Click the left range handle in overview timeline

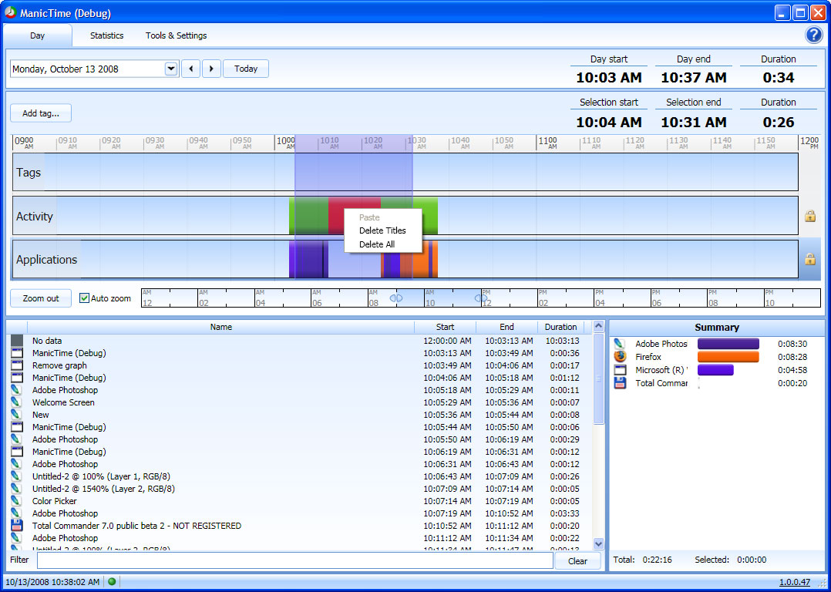tap(396, 298)
